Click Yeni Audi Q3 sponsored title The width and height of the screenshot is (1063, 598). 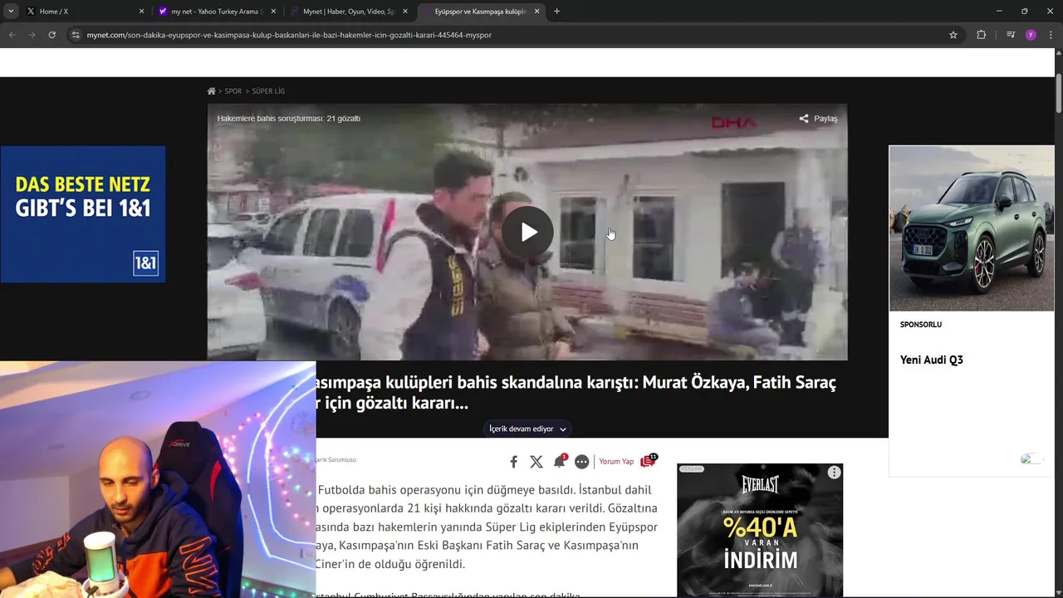click(932, 360)
